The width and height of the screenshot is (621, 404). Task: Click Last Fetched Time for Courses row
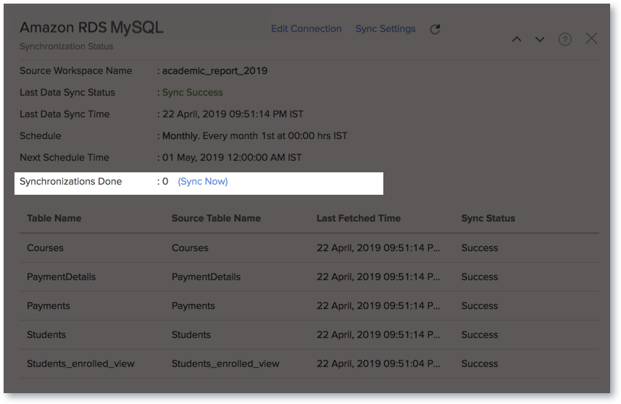(x=378, y=248)
